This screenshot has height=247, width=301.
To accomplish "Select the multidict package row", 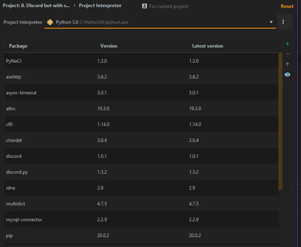I will pos(141,204).
